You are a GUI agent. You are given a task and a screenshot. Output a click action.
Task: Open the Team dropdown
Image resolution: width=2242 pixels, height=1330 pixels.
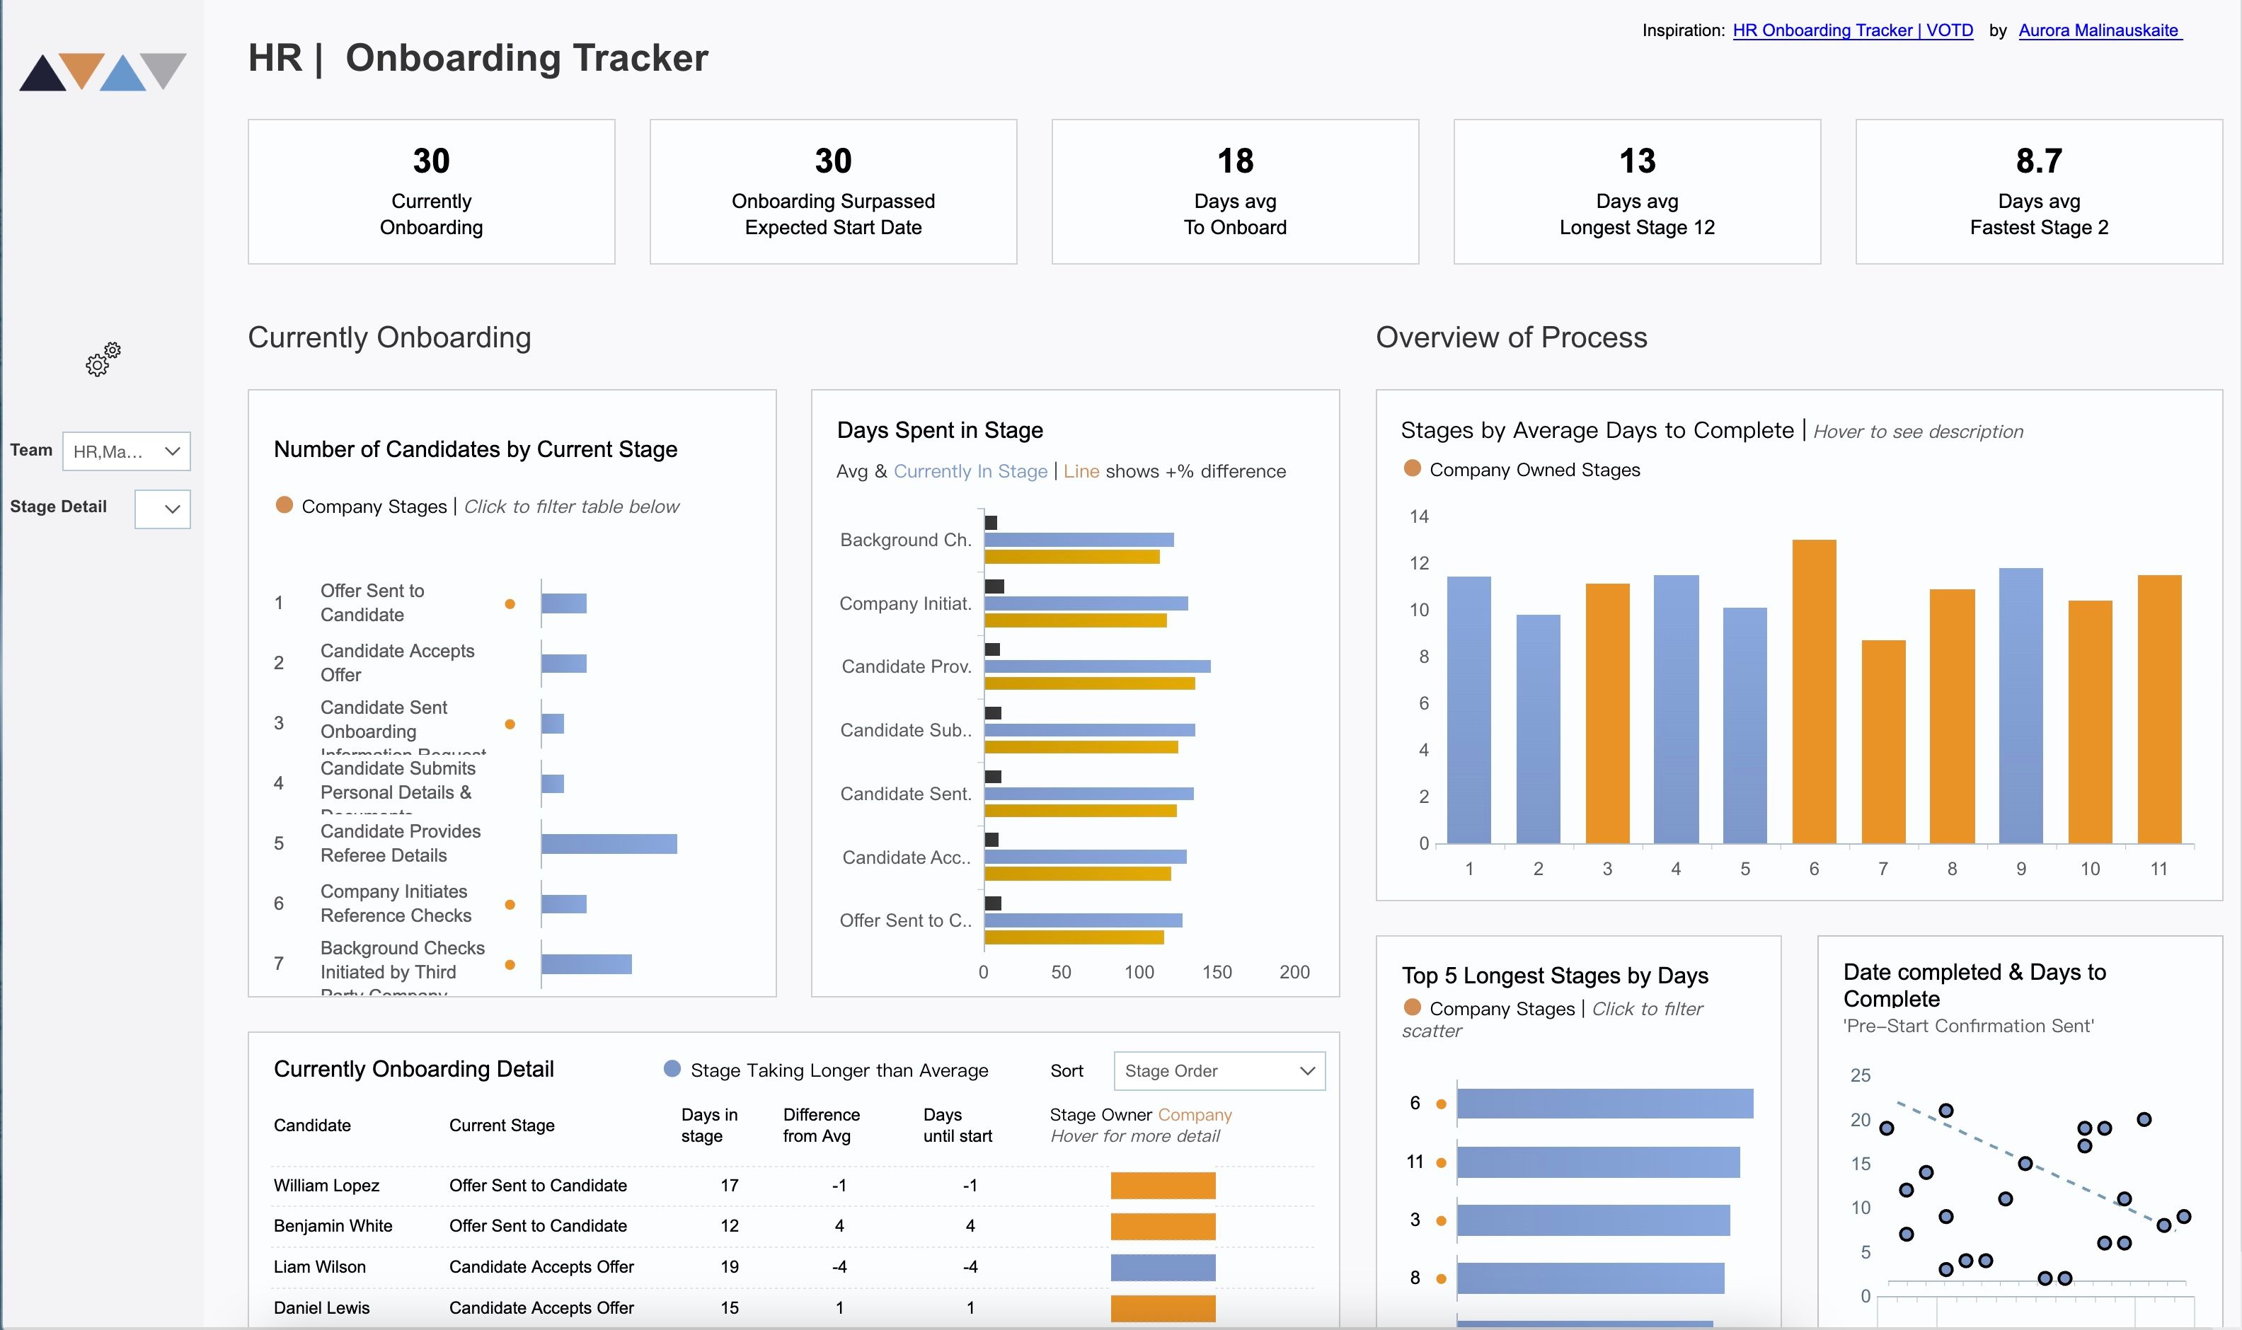point(127,451)
